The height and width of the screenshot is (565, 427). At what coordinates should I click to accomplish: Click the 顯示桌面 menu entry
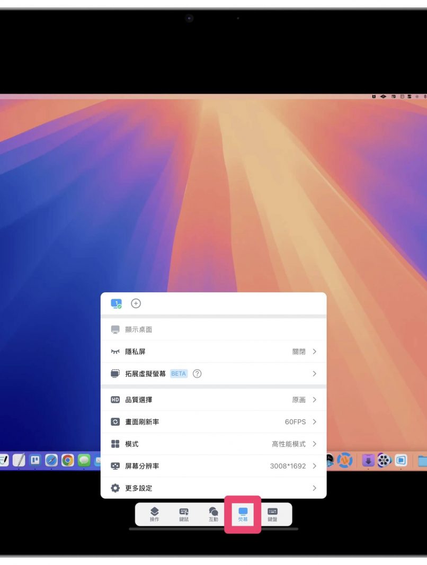(x=139, y=329)
